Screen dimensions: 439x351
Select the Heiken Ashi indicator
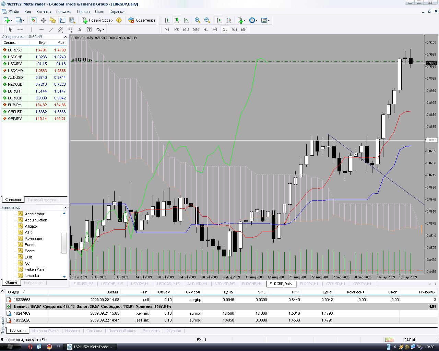tap(34, 269)
